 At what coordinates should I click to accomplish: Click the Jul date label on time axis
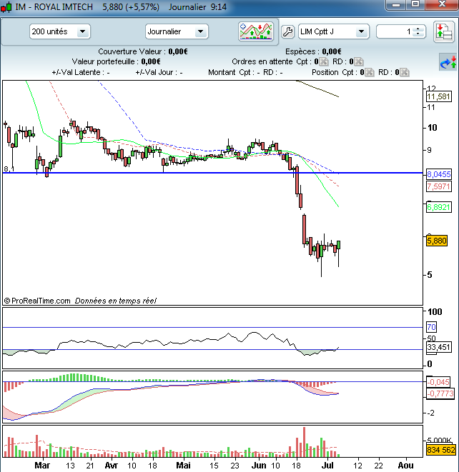(x=327, y=466)
